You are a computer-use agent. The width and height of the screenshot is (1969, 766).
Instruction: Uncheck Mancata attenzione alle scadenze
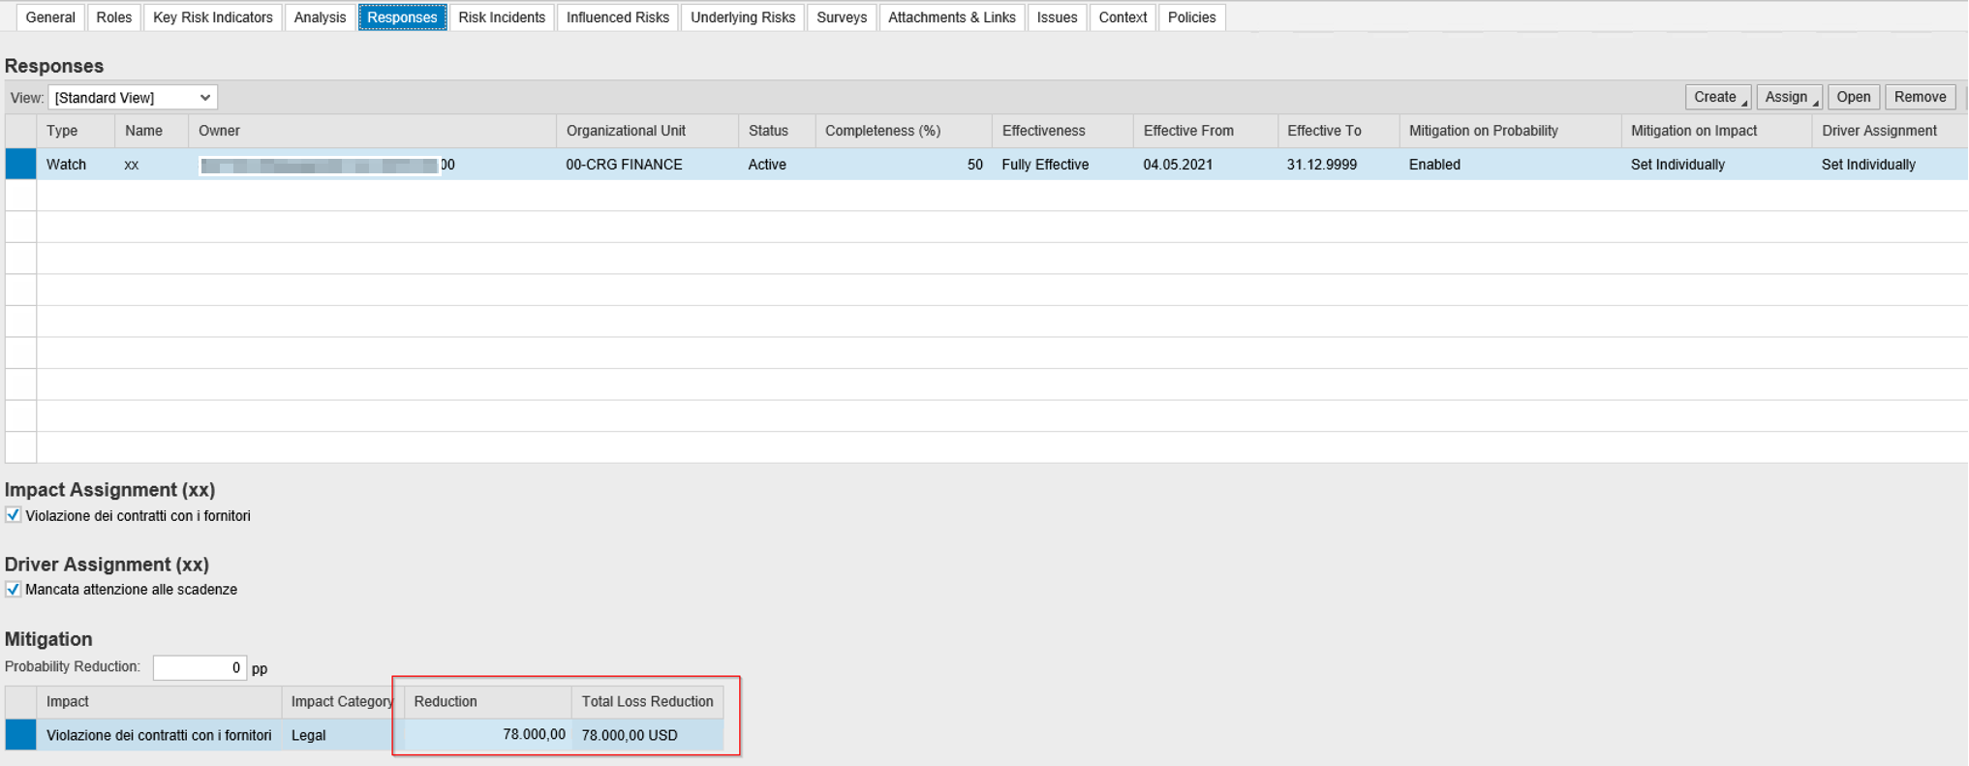click(14, 590)
